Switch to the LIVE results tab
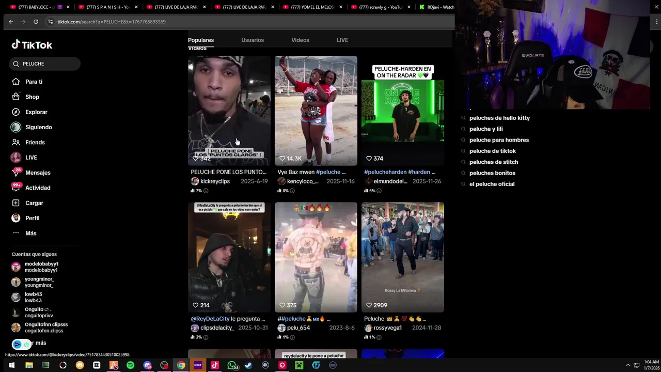Screen dimensions: 661x372 point(342,40)
